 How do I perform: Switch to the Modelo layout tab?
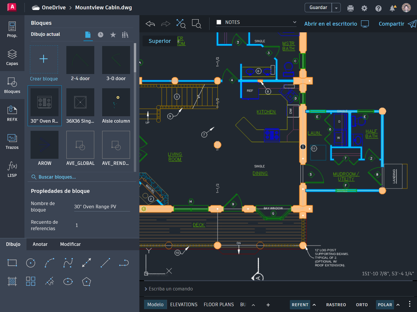click(155, 304)
